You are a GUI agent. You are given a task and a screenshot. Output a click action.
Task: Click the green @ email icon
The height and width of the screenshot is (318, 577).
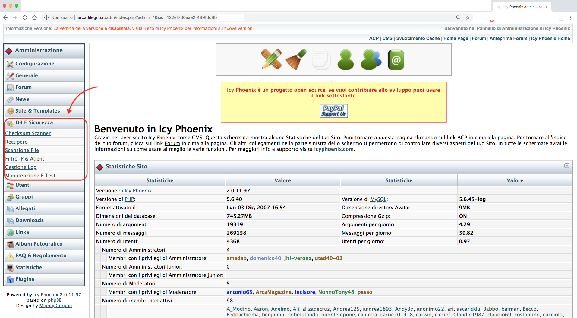pyautogui.click(x=396, y=60)
